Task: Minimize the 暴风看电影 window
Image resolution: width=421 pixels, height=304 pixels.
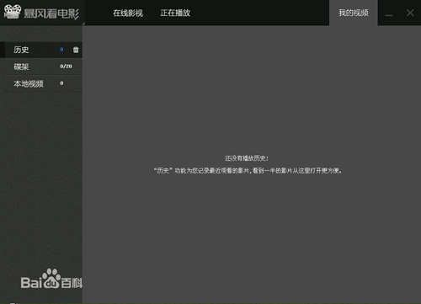Action: pos(389,14)
